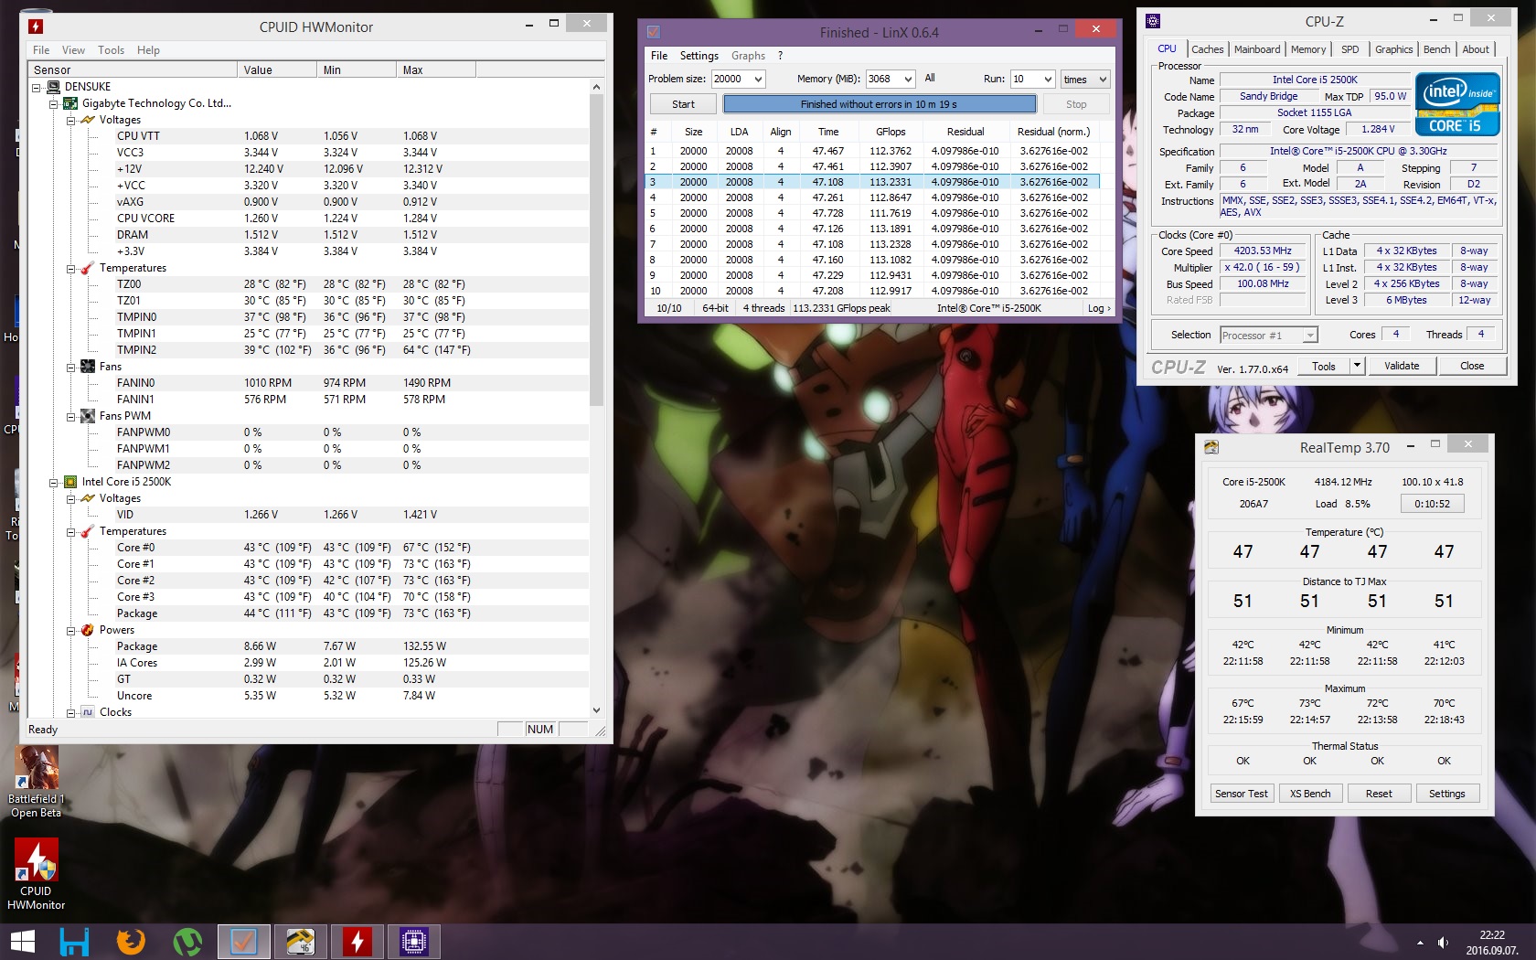Viewport: 1536px width, 960px height.
Task: Click the HWMonitor vertical scrollbar thumb
Action: [596, 250]
